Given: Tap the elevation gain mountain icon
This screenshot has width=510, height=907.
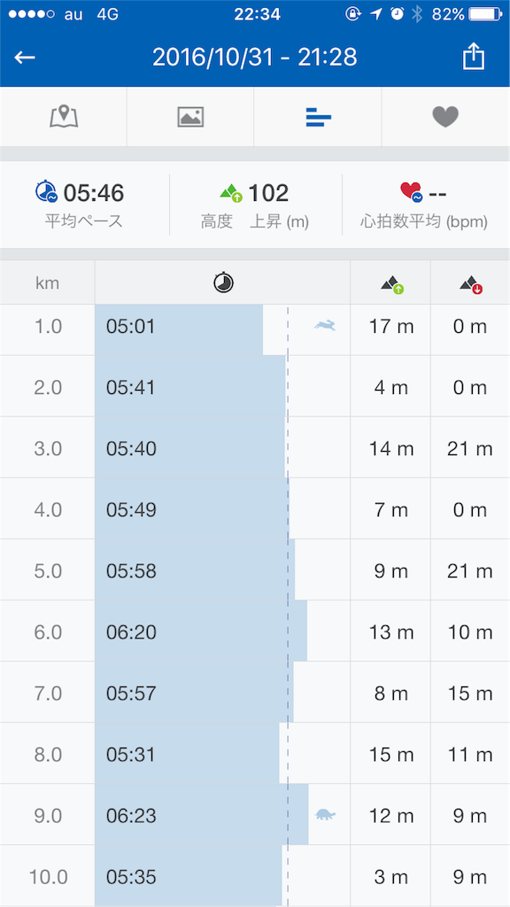Looking at the screenshot, I should (231, 192).
